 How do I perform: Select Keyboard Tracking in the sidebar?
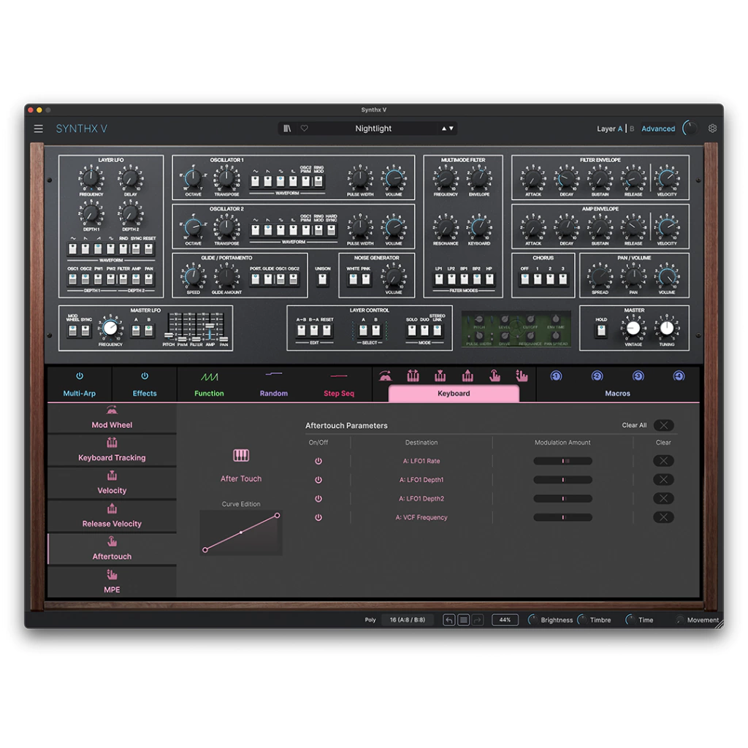(112, 450)
